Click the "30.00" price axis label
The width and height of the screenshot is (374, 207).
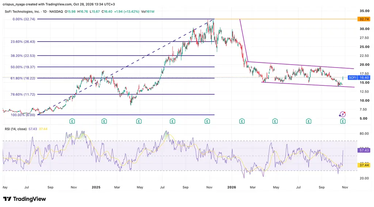pos(365,29)
